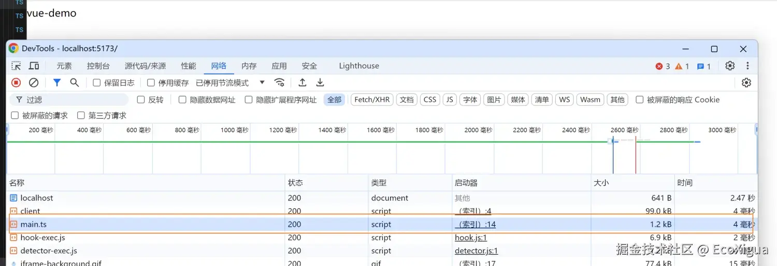Activate the inspect element picker icon
Image resolution: width=777 pixels, height=266 pixels.
point(17,66)
